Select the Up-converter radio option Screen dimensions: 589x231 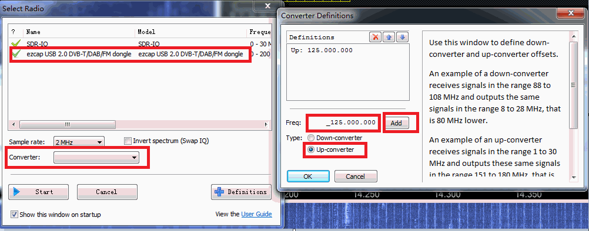[x=310, y=150]
